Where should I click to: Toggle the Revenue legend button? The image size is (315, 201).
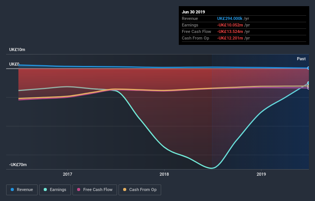[x=22, y=190]
